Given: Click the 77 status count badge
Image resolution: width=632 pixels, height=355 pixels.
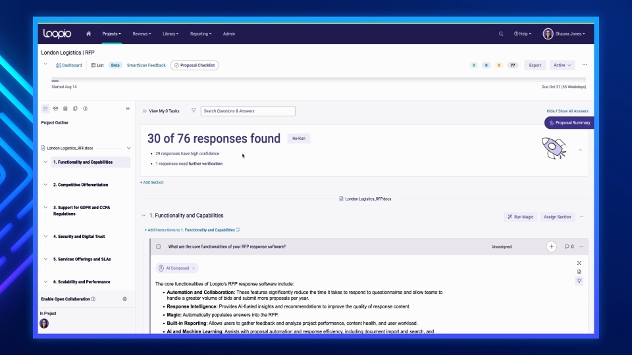Looking at the screenshot, I should click(512, 65).
